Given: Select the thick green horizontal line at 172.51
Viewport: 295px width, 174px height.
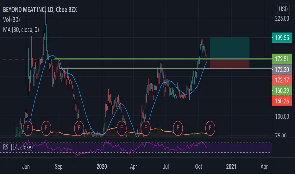Looking at the screenshot, I should pos(163,59).
